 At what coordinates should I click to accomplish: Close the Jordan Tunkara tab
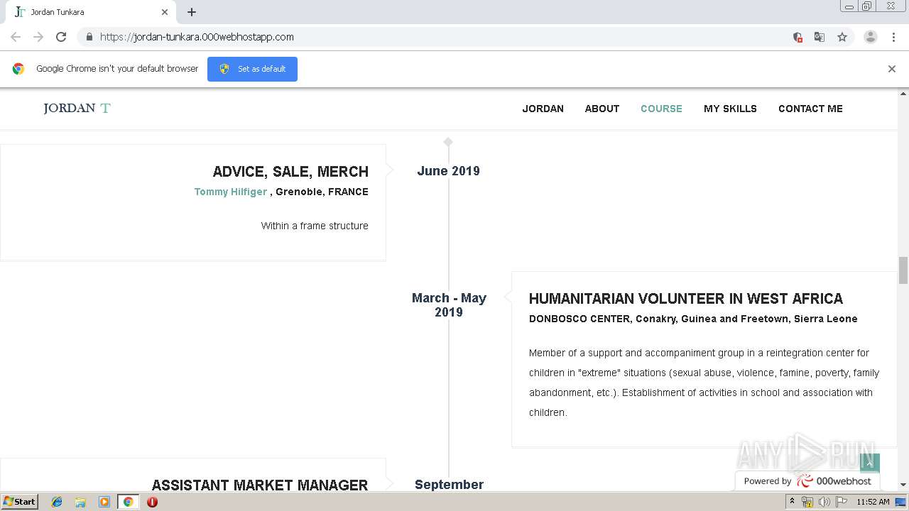(x=165, y=12)
